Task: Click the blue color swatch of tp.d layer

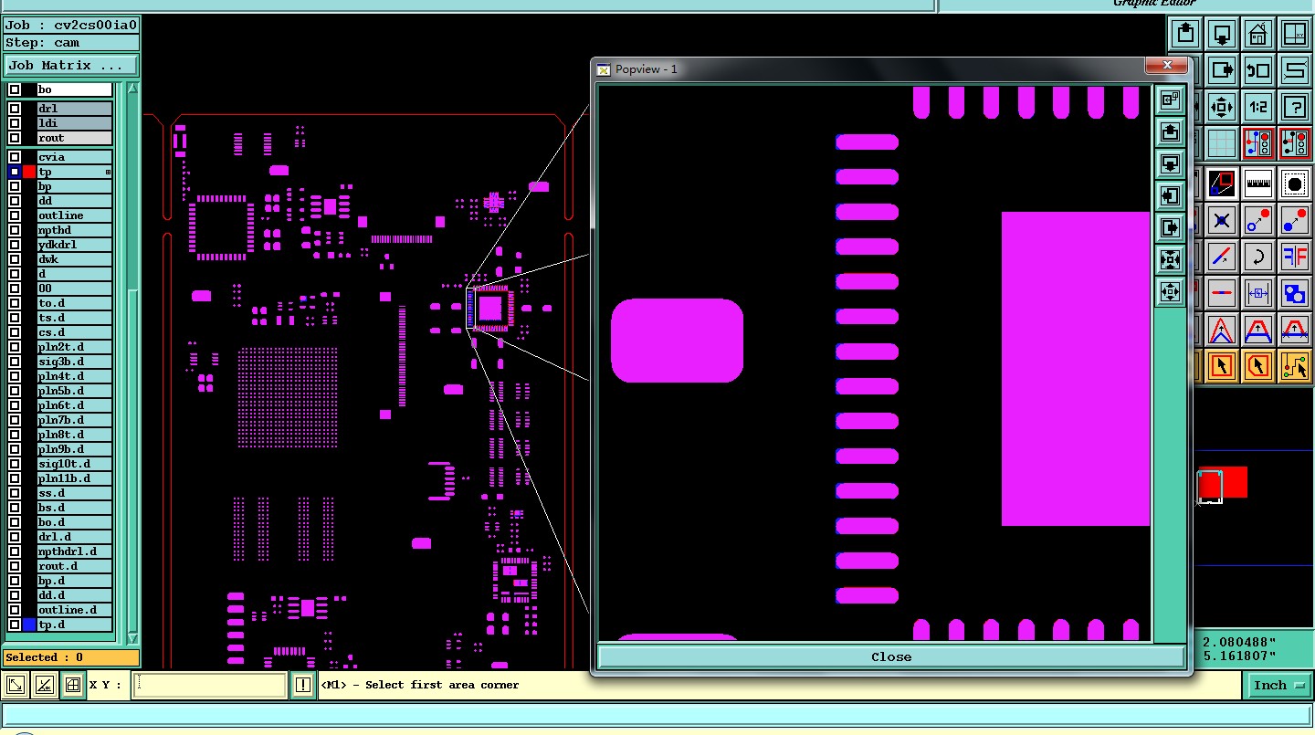Action: tap(29, 625)
